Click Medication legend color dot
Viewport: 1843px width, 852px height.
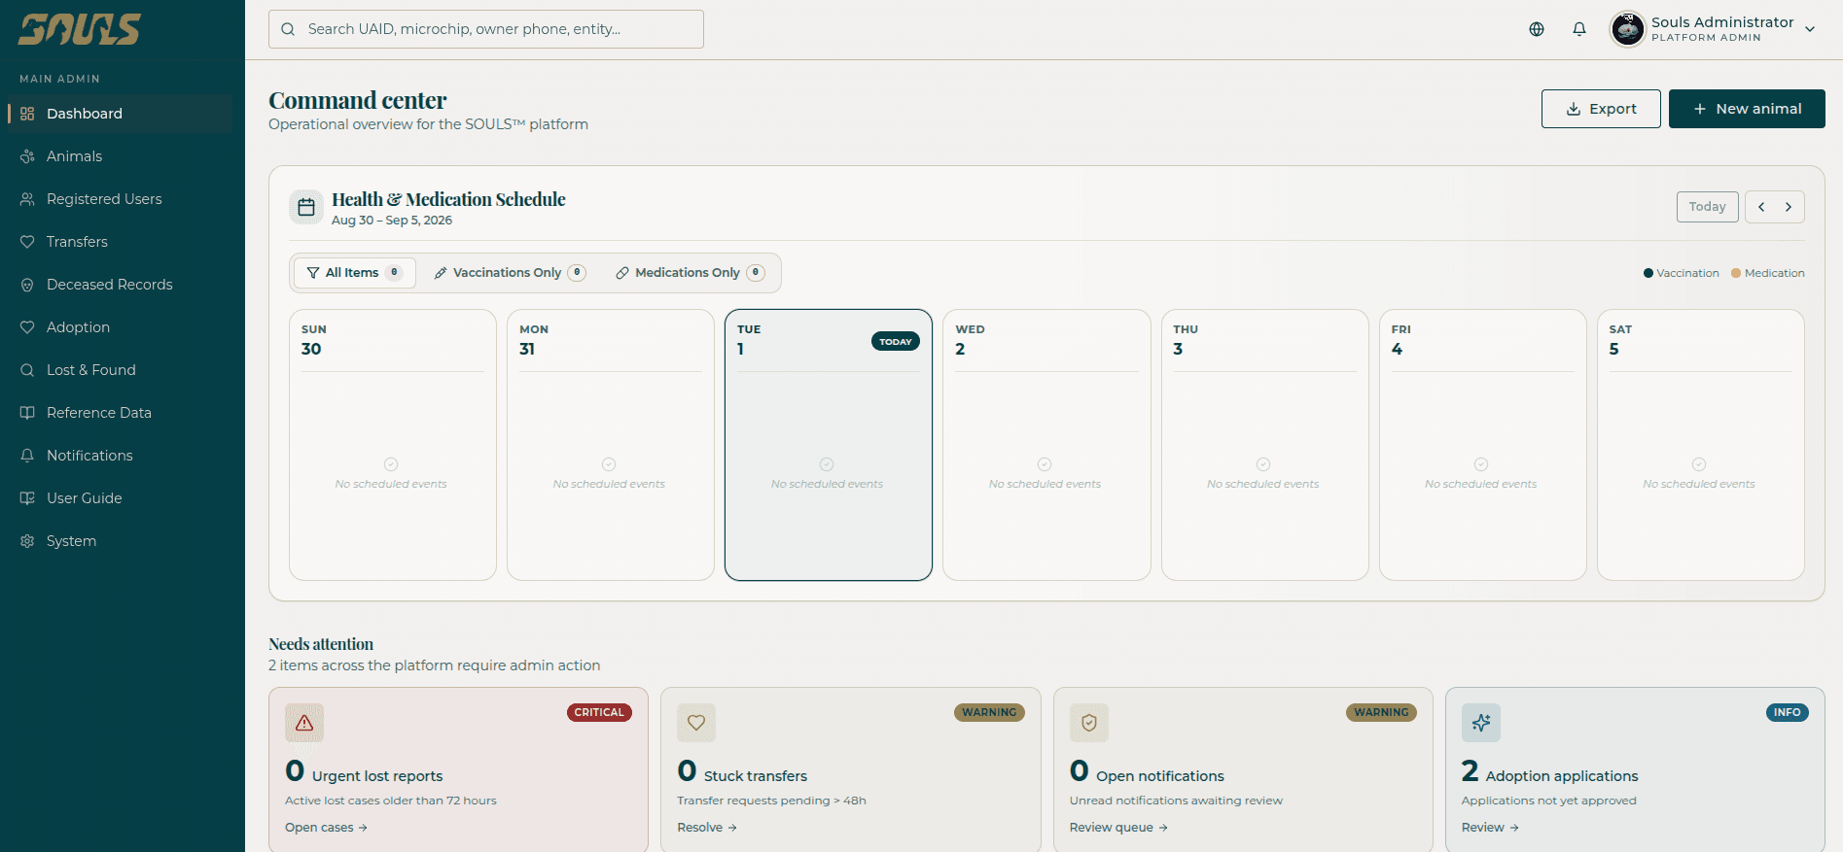pyautogui.click(x=1736, y=273)
